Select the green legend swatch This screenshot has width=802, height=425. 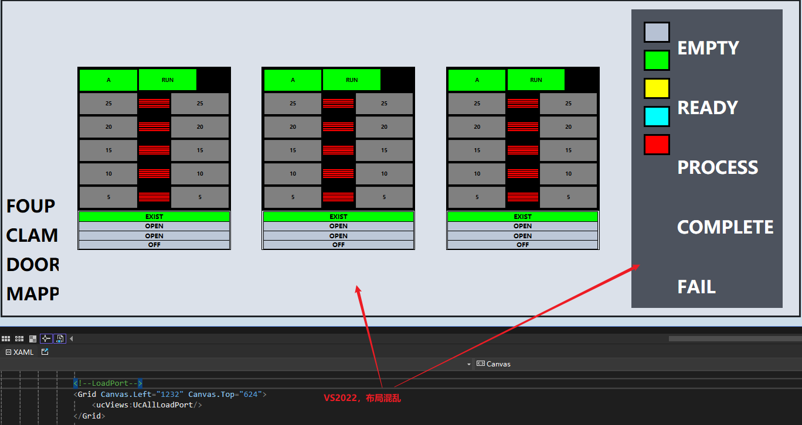657,60
